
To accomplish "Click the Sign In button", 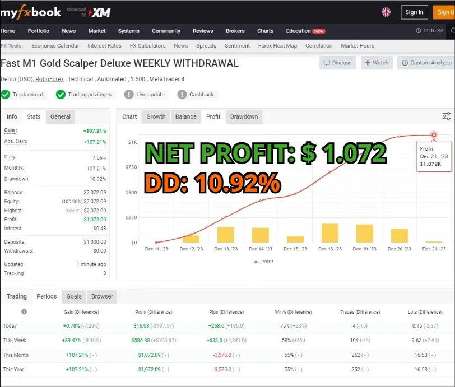I will pyautogui.click(x=414, y=12).
